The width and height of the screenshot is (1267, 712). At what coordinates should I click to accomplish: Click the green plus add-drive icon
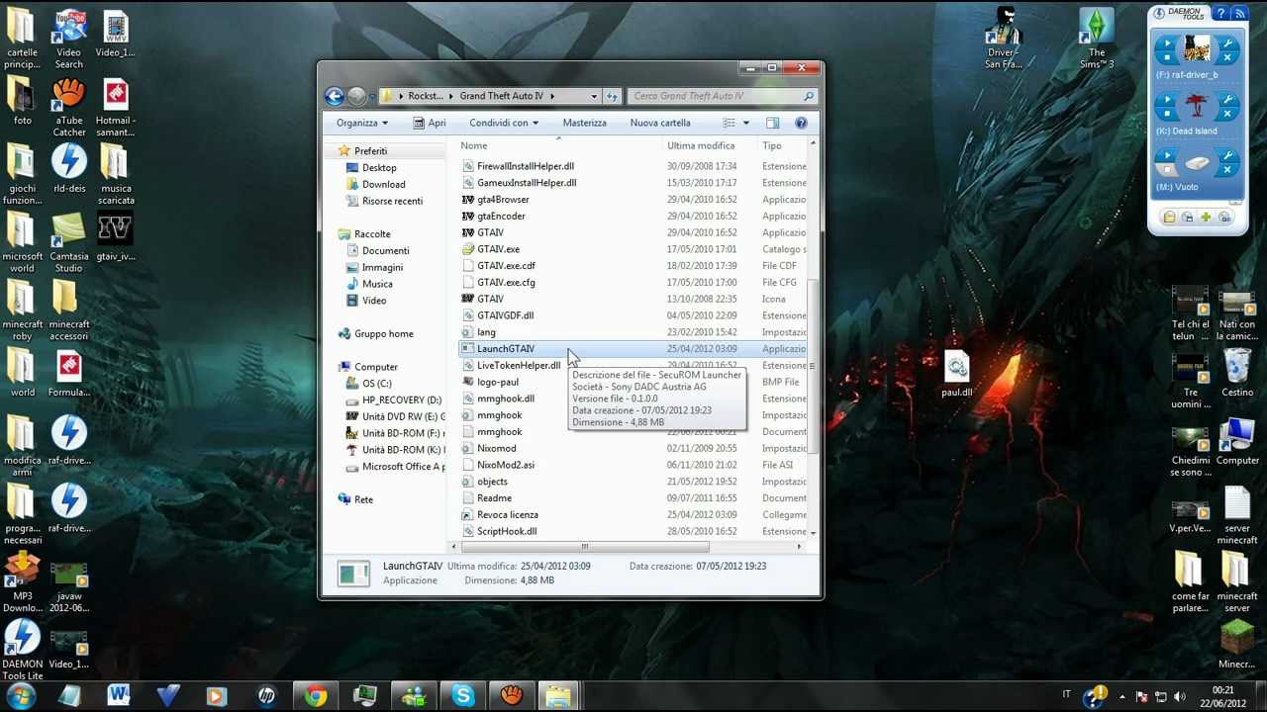point(1206,217)
